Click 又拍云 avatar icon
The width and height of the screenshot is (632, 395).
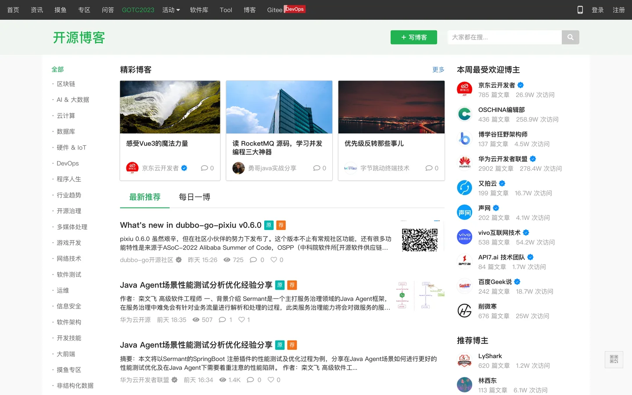464,187
